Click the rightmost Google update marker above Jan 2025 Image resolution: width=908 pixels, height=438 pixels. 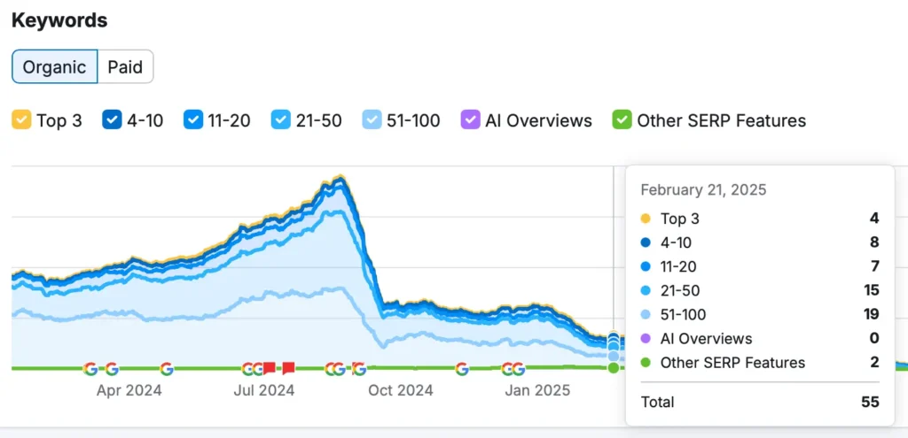pos(518,369)
